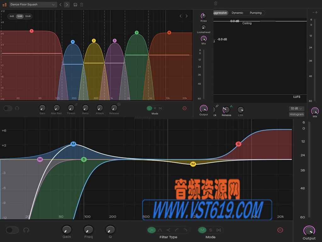Click headphones solo icon in EQ panel
Screen dimensions: 322x242
point(26,230)
